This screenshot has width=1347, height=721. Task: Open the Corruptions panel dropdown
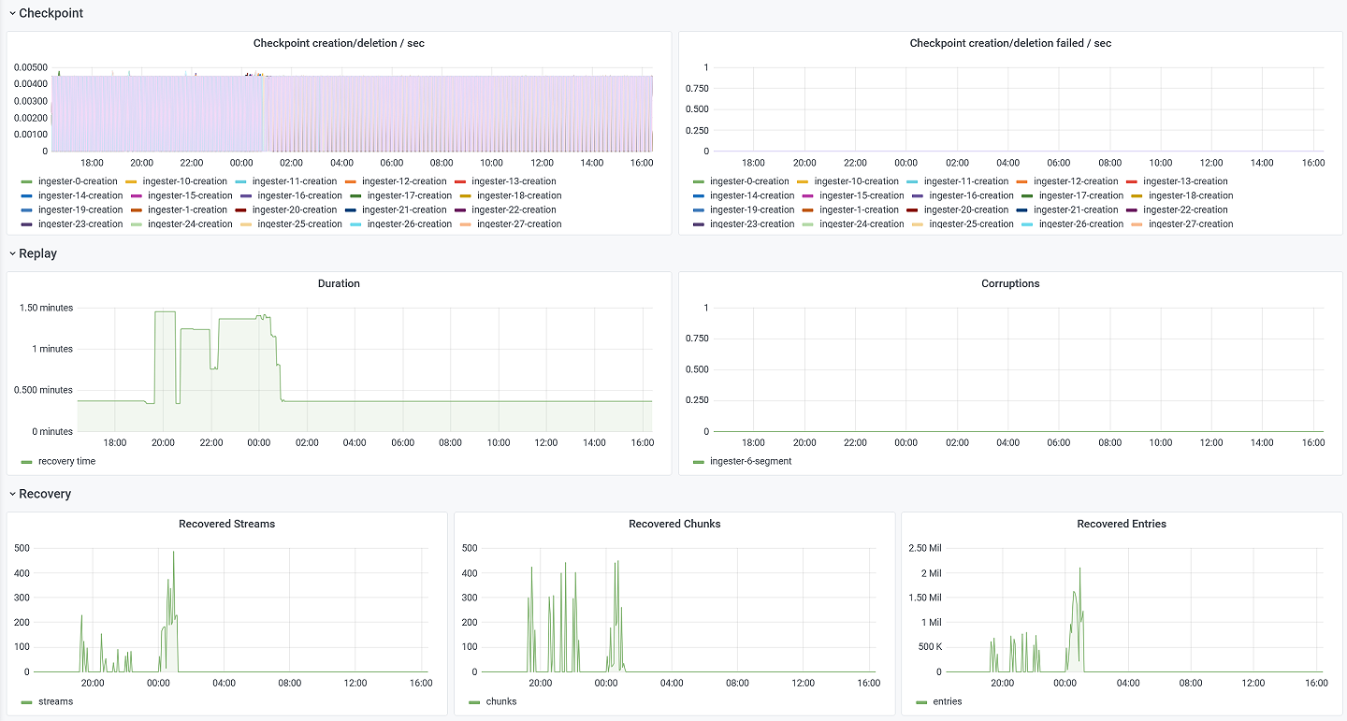pos(1010,283)
